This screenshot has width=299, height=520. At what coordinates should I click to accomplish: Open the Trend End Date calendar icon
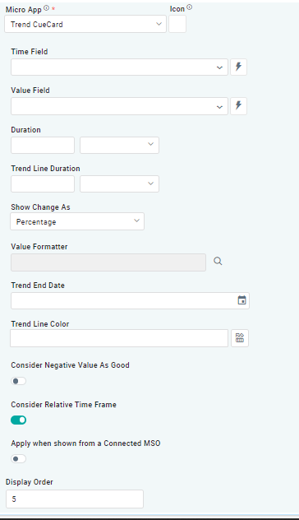coord(242,300)
